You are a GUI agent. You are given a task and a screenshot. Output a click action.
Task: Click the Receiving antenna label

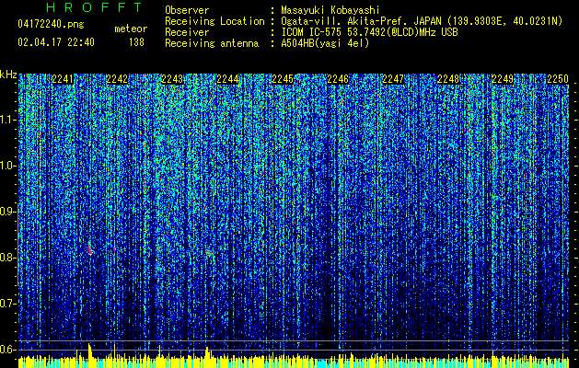pyautogui.click(x=212, y=43)
